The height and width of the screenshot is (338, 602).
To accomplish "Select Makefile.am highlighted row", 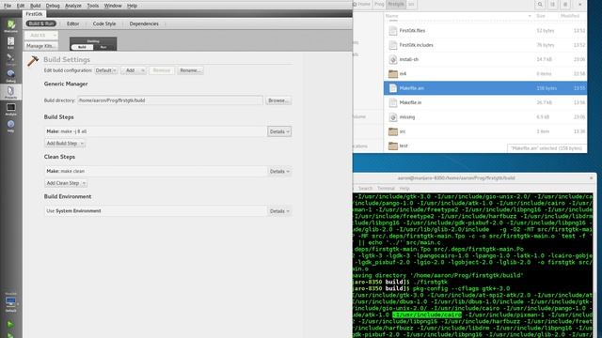I will coord(485,88).
